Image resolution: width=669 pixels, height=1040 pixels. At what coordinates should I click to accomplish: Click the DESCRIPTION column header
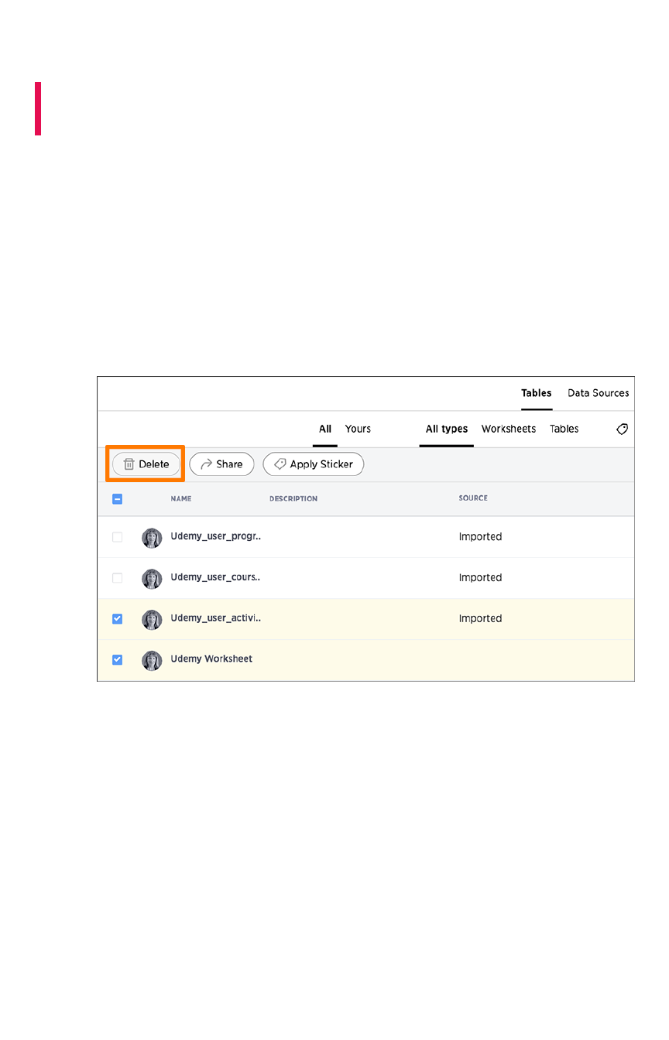coord(293,499)
